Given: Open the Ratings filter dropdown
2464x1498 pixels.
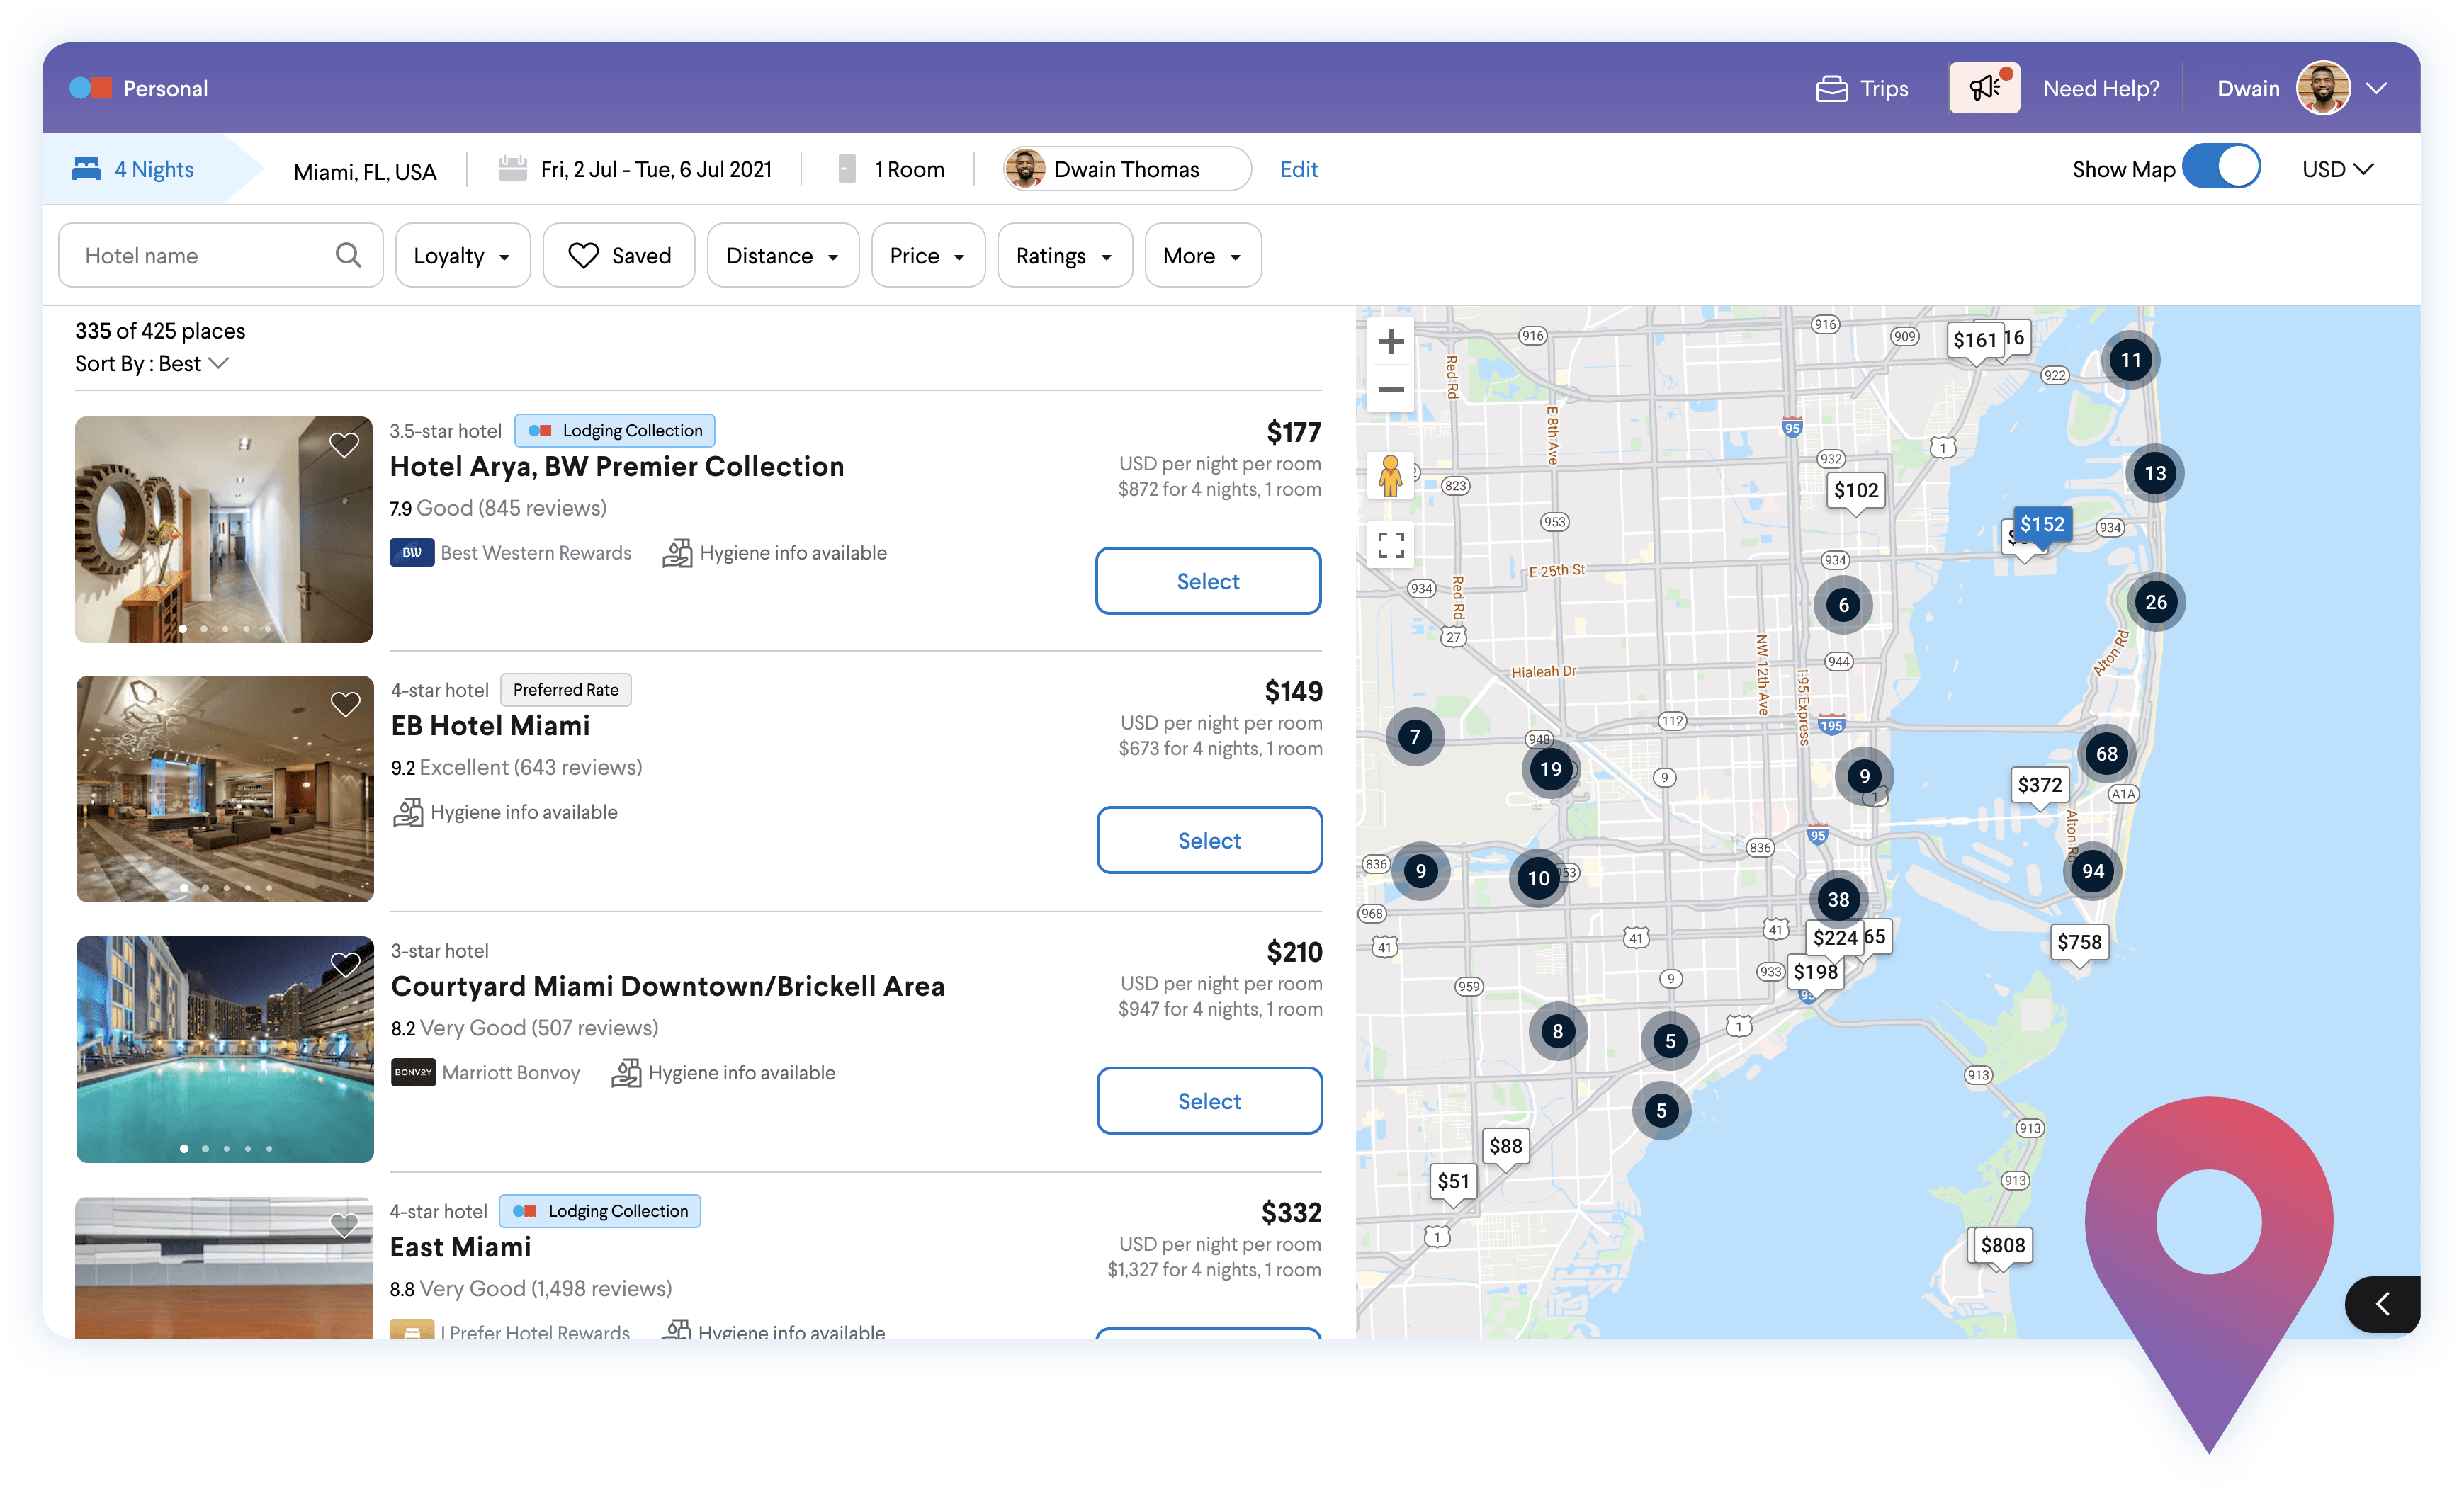Looking at the screenshot, I should (x=1065, y=255).
